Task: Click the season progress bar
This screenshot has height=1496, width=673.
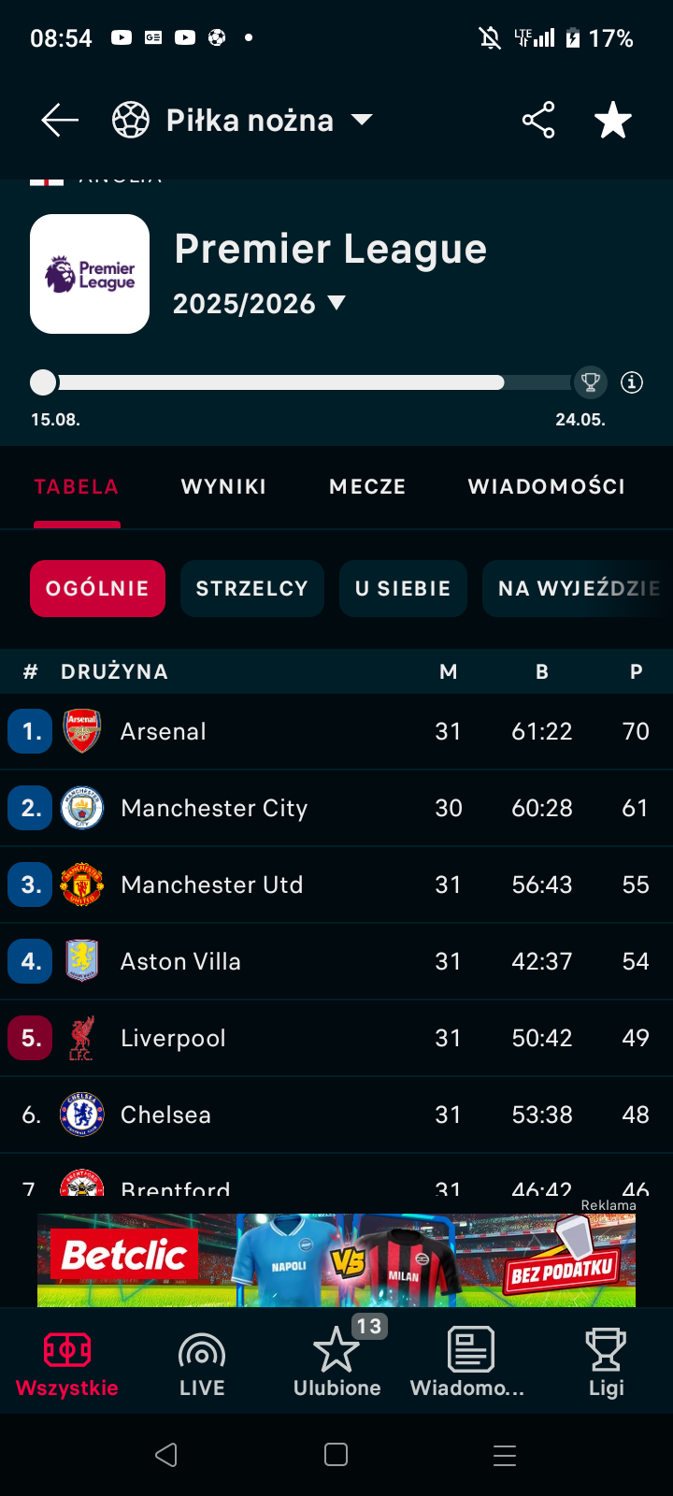Action: tap(280, 382)
